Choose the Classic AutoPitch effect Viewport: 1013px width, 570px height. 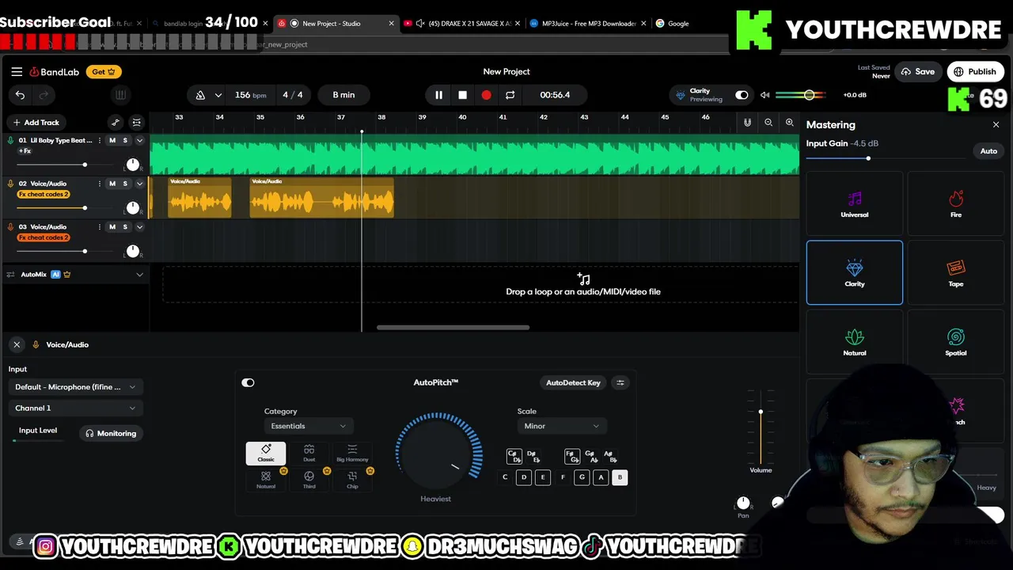[266, 453]
